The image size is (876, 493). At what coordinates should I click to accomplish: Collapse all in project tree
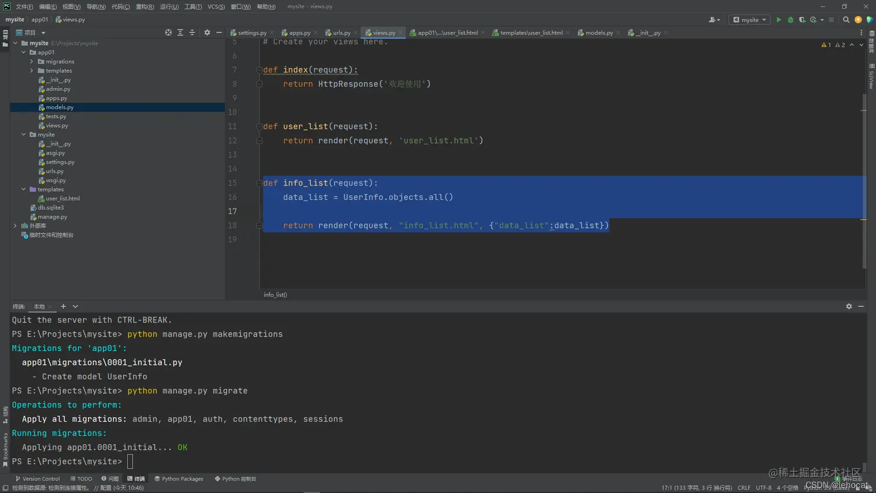192,32
